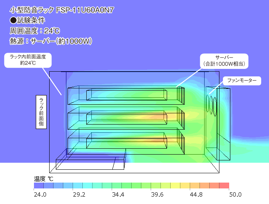269x204 pixels.
Task: Click the 34.4 value on the temperature scale
Action: (x=118, y=194)
